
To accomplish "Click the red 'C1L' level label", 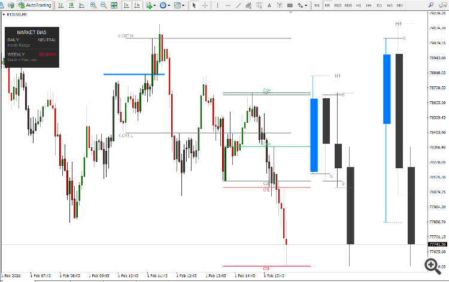I will click(266, 190).
